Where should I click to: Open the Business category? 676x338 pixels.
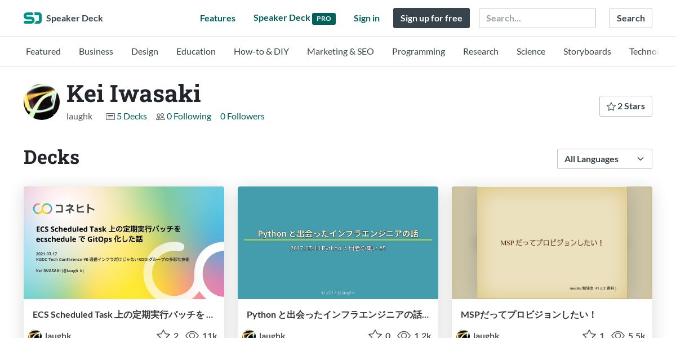click(x=96, y=51)
